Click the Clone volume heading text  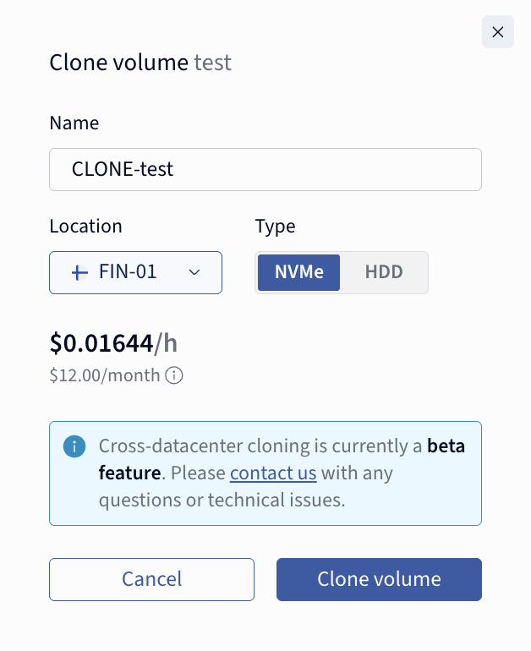(x=118, y=63)
